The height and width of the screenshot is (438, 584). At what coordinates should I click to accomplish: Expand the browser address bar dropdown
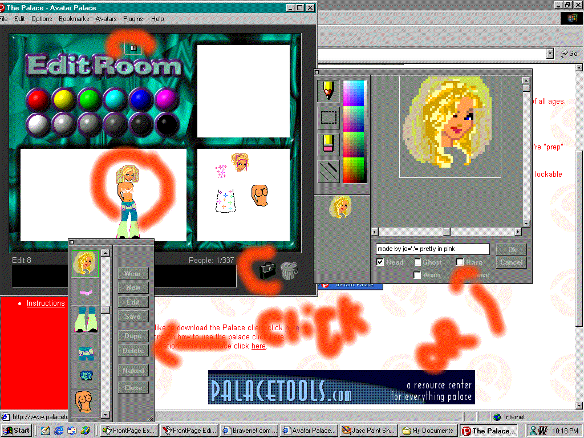550,54
